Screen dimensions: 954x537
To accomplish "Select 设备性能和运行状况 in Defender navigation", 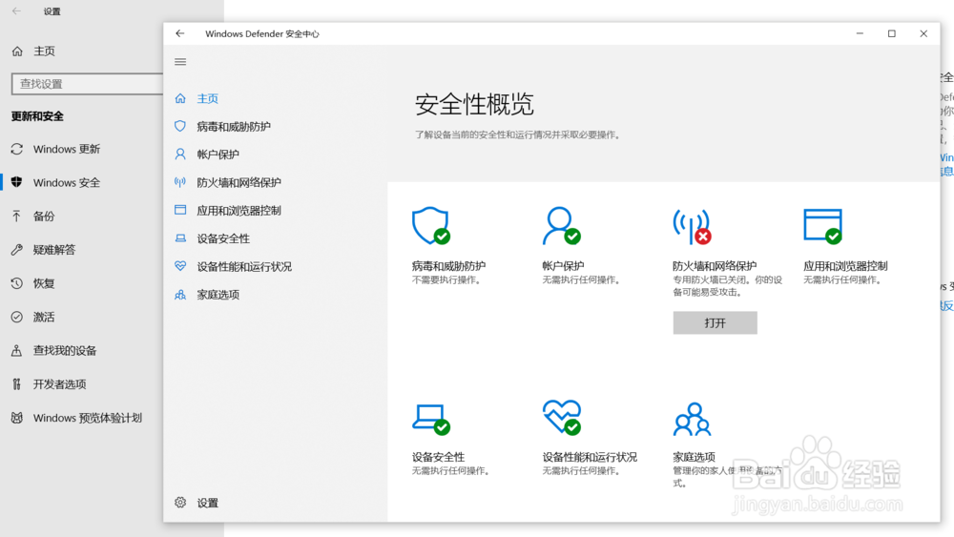I will click(244, 266).
